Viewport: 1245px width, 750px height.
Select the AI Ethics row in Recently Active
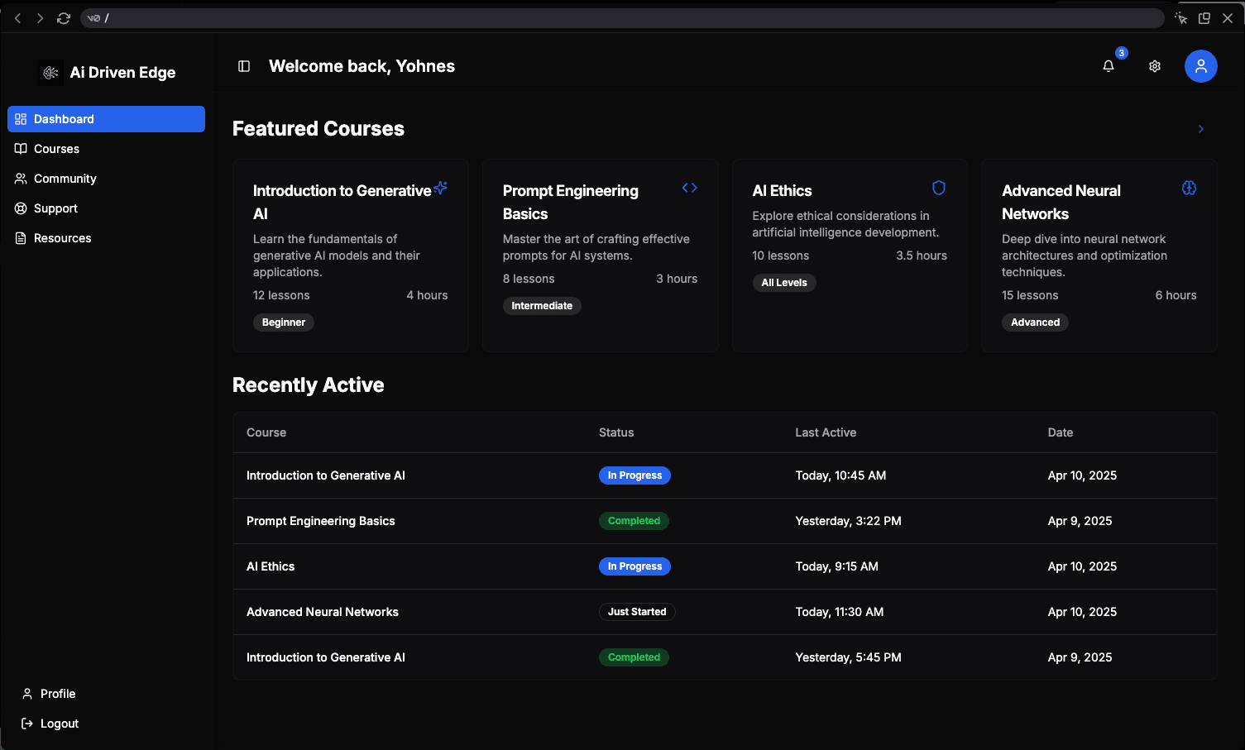point(271,566)
